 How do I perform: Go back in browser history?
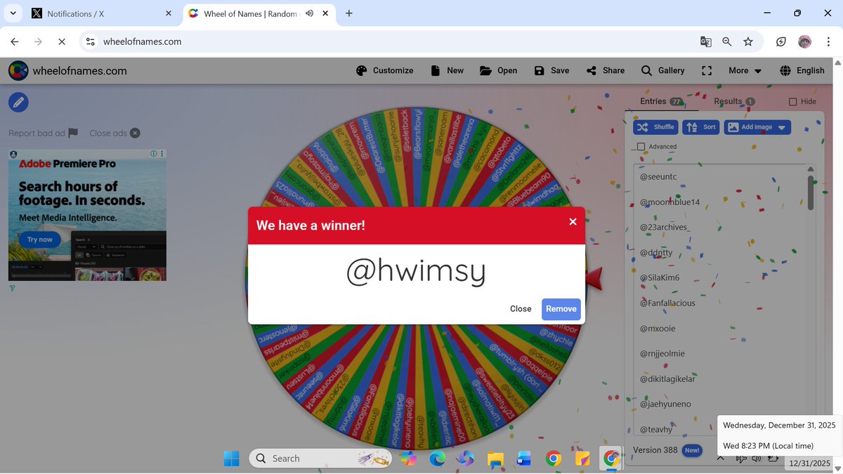click(x=15, y=42)
